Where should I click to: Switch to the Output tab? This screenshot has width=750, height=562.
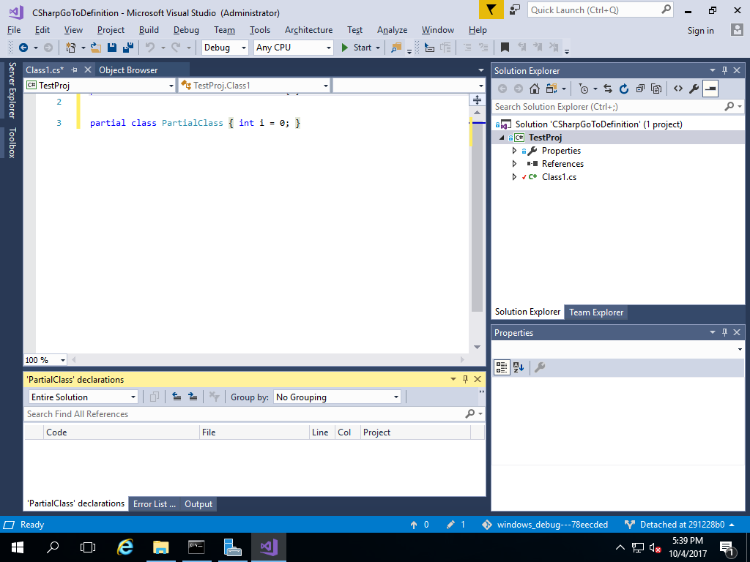point(198,503)
